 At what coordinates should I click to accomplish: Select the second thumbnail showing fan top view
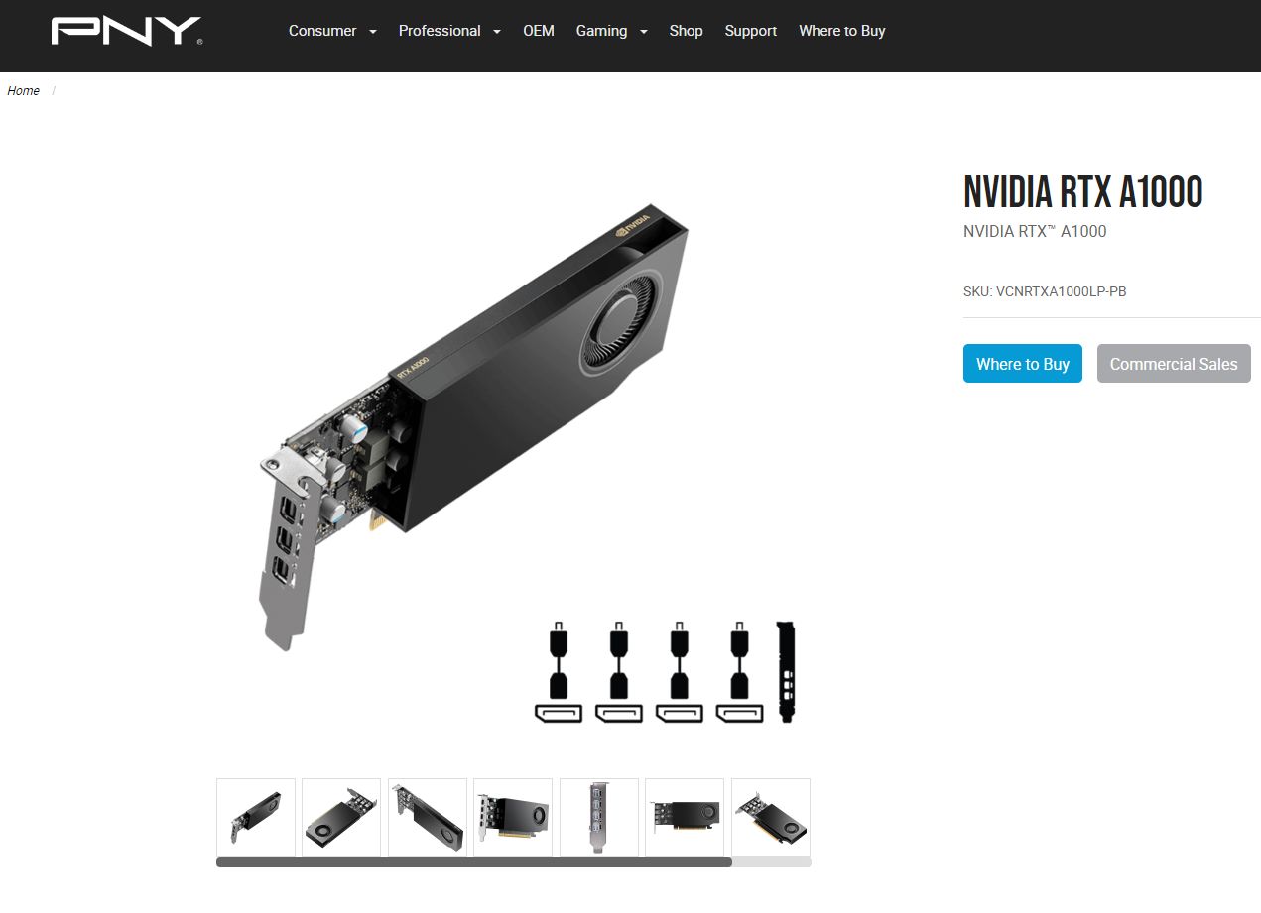point(341,818)
